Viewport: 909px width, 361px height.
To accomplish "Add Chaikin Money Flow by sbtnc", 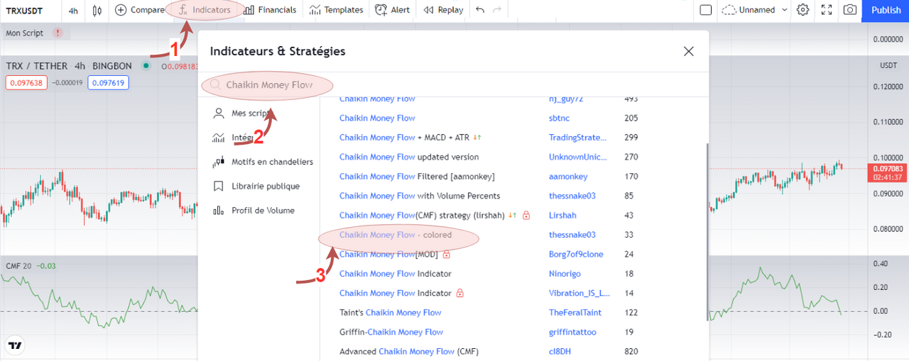I will click(x=377, y=118).
